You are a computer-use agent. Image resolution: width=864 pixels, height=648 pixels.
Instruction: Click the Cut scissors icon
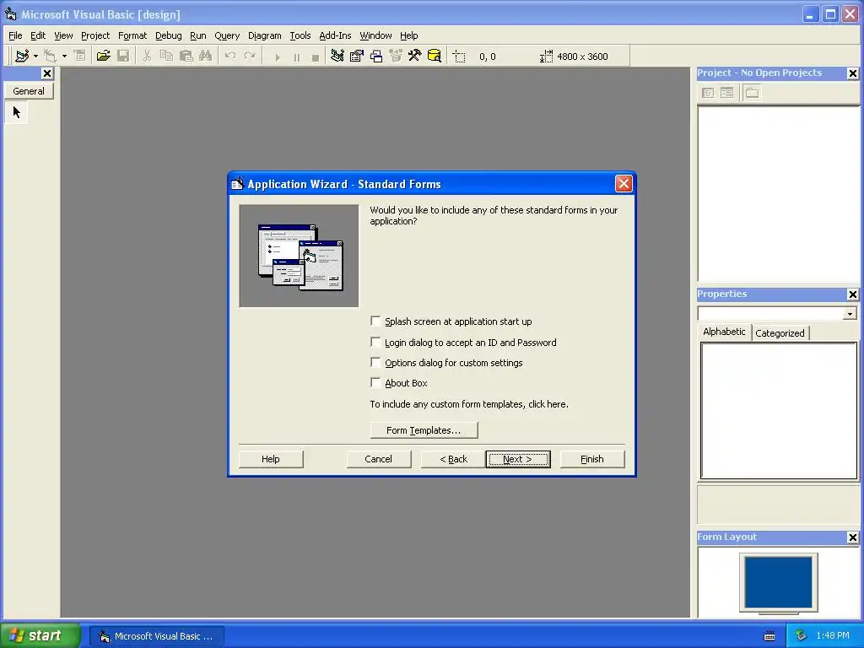coord(147,57)
